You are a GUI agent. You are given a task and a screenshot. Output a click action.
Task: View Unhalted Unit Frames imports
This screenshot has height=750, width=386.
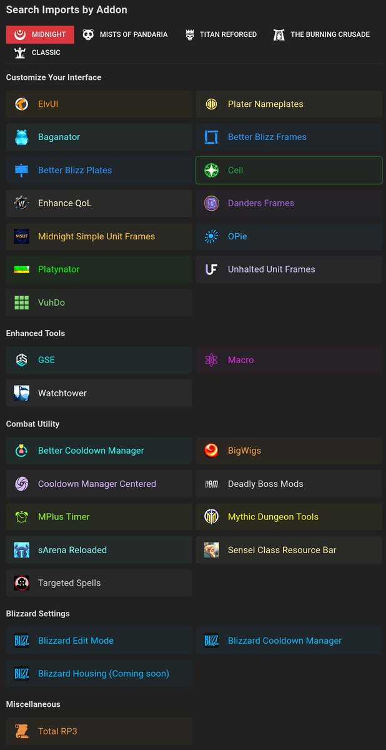[x=289, y=270]
